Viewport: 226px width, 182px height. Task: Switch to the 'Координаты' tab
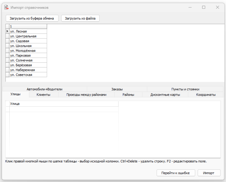click(x=206, y=95)
